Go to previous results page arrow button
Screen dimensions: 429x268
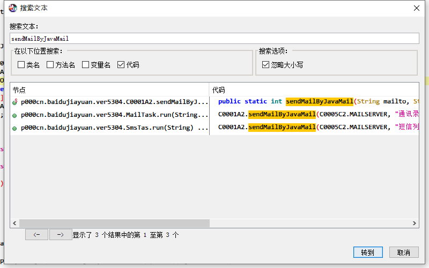[36, 235]
